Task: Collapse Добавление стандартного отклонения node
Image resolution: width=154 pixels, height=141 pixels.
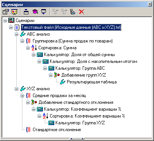Action: (28, 102)
